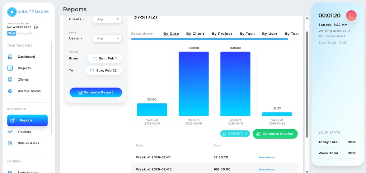The image size is (366, 173).
Task: Open Breakdown link for Week of 2026-02-01
Action: click(x=267, y=158)
